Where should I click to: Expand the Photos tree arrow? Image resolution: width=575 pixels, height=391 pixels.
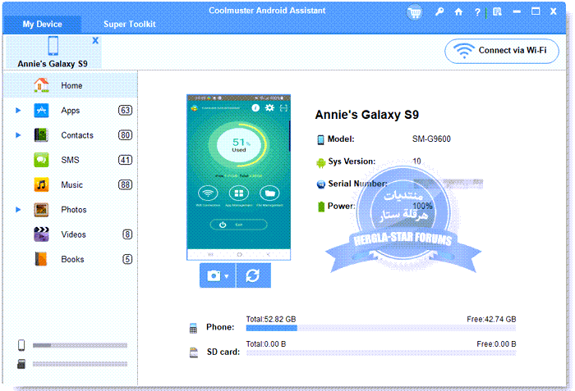tap(18, 210)
